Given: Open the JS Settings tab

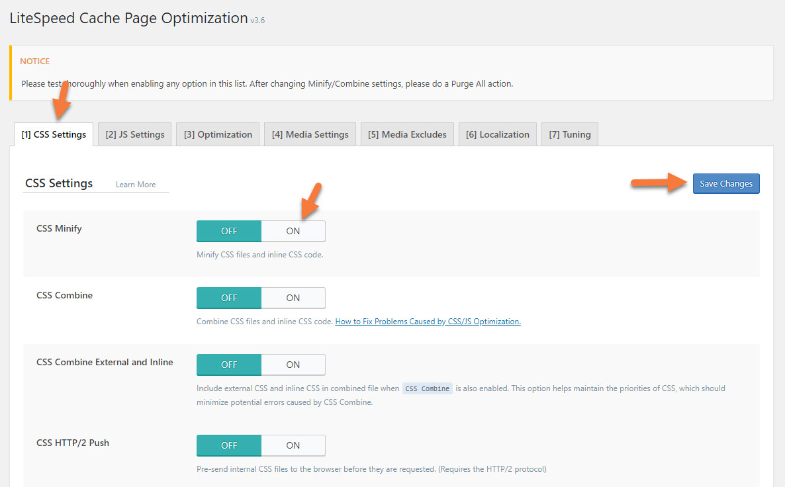Looking at the screenshot, I should pos(134,134).
